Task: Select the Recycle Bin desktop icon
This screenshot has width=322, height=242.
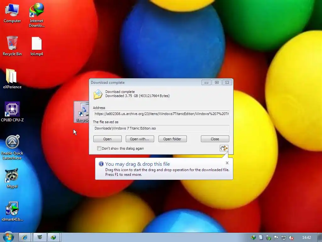Action: tap(12, 46)
